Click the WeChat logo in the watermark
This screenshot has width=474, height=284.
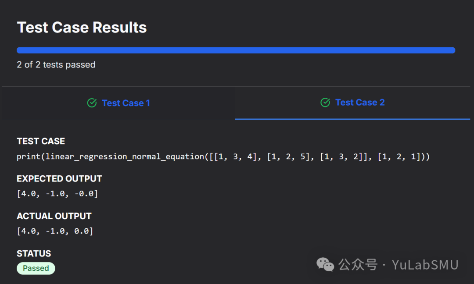click(x=325, y=264)
